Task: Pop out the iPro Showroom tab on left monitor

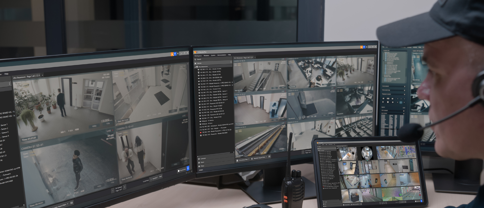Action: coord(37,75)
